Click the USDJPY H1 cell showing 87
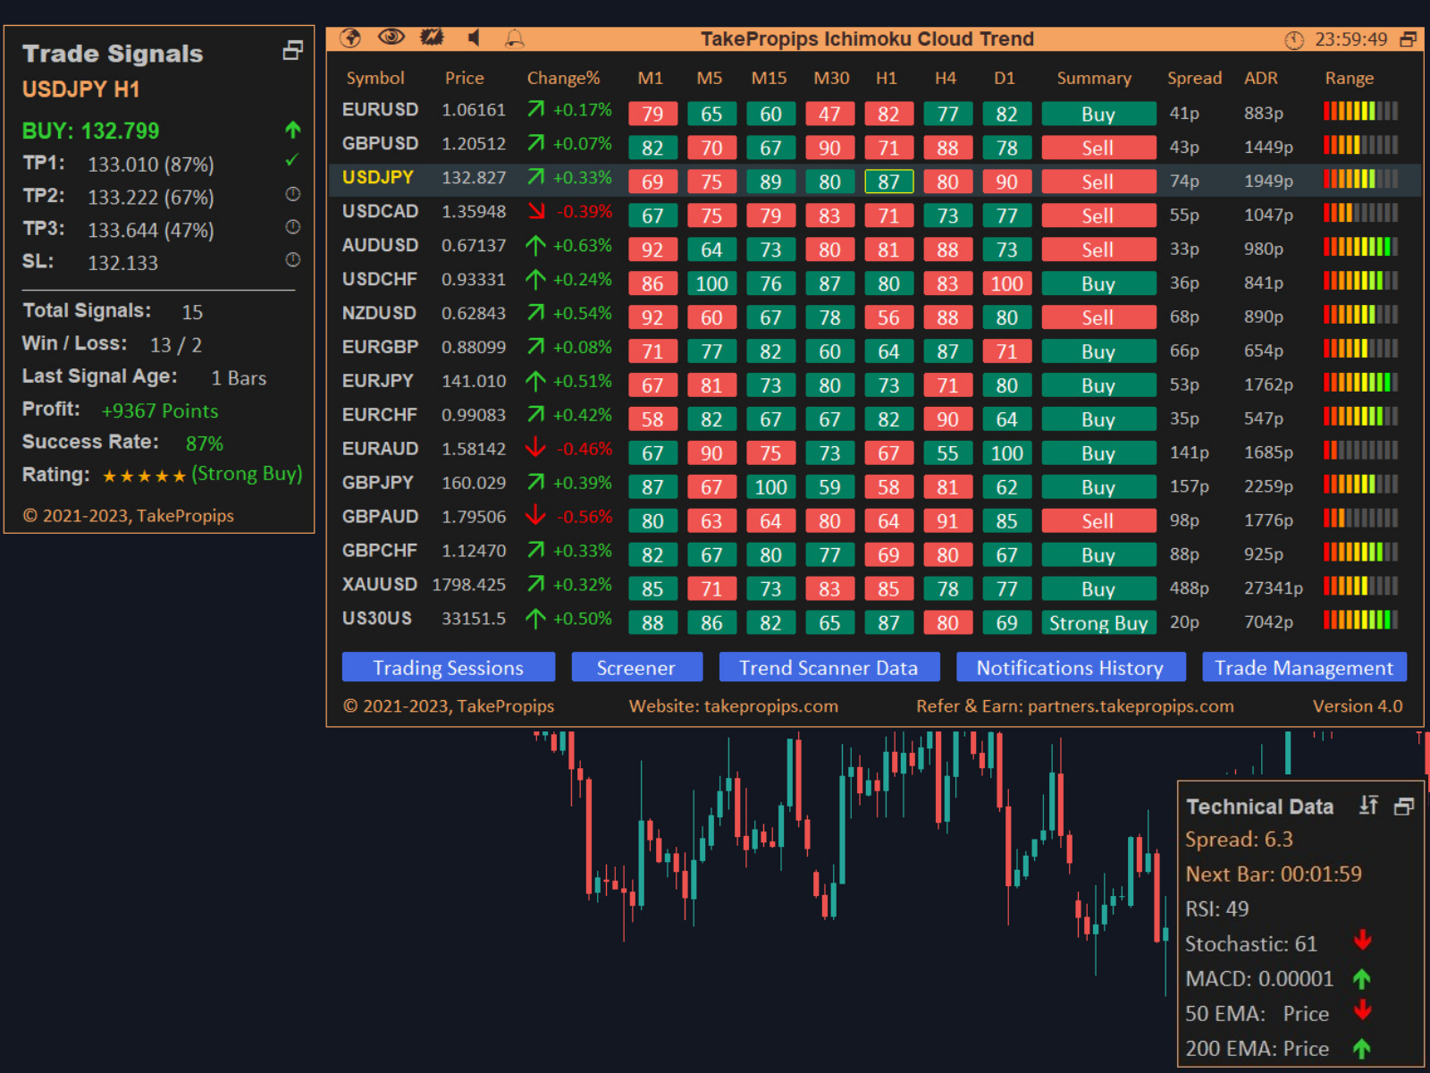 888,182
